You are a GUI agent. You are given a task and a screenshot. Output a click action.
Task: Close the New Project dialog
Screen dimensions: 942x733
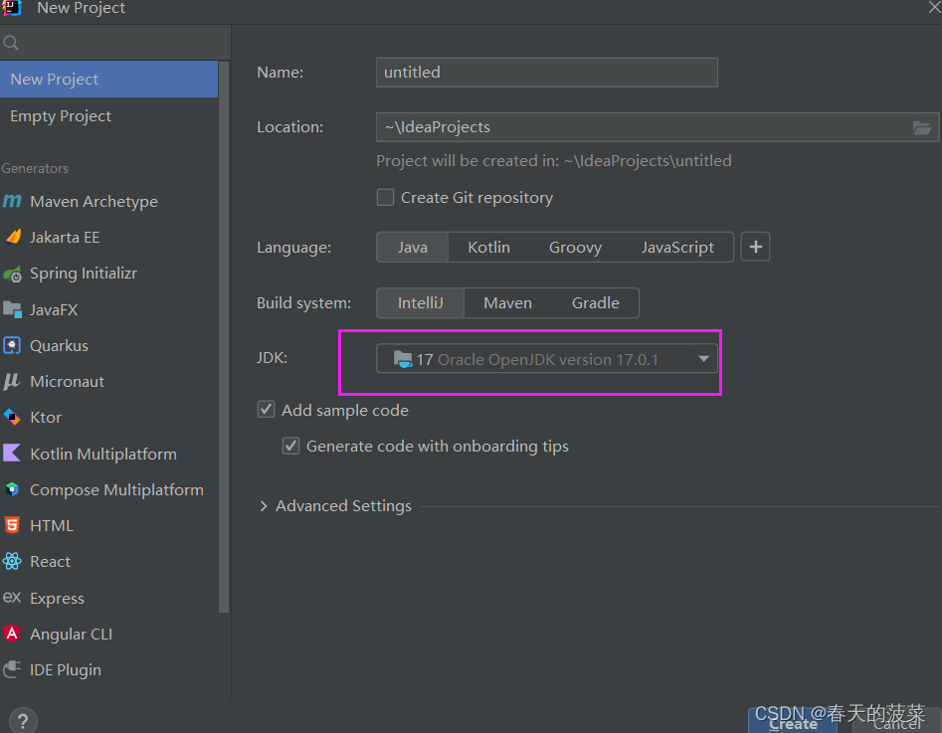[934, 8]
